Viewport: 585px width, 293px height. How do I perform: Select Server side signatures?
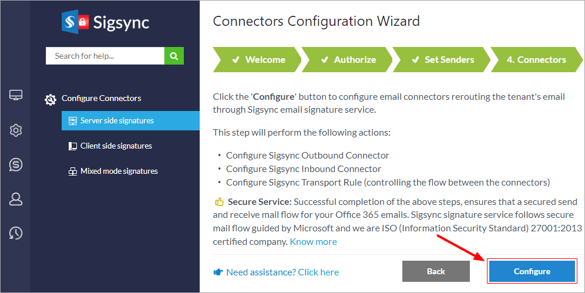point(116,121)
